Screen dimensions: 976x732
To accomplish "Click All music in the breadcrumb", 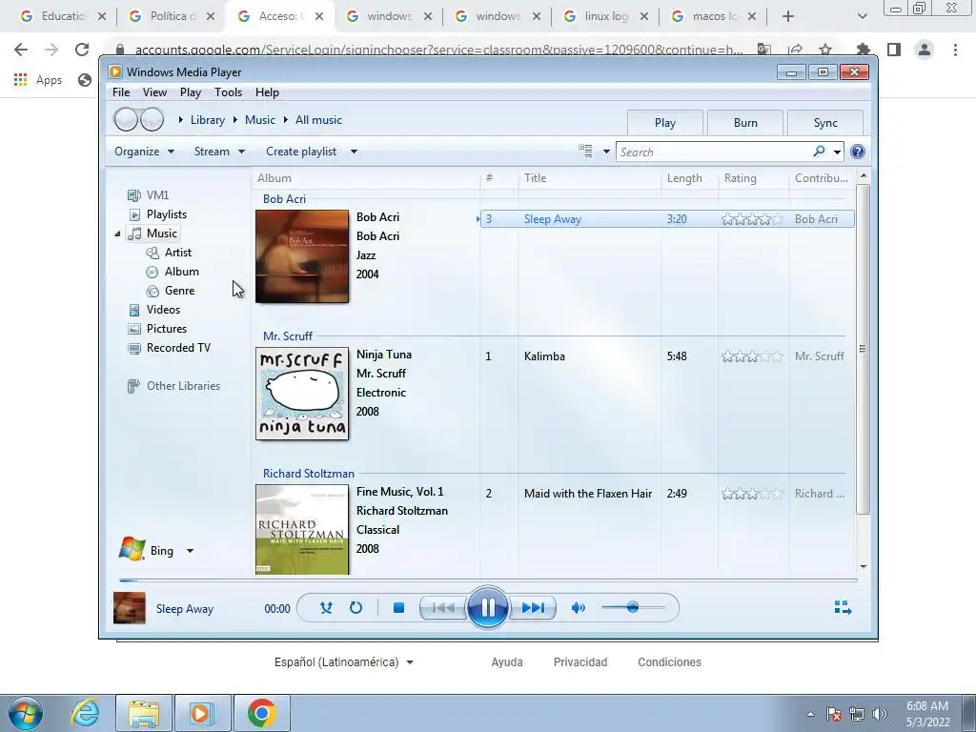I will (318, 120).
